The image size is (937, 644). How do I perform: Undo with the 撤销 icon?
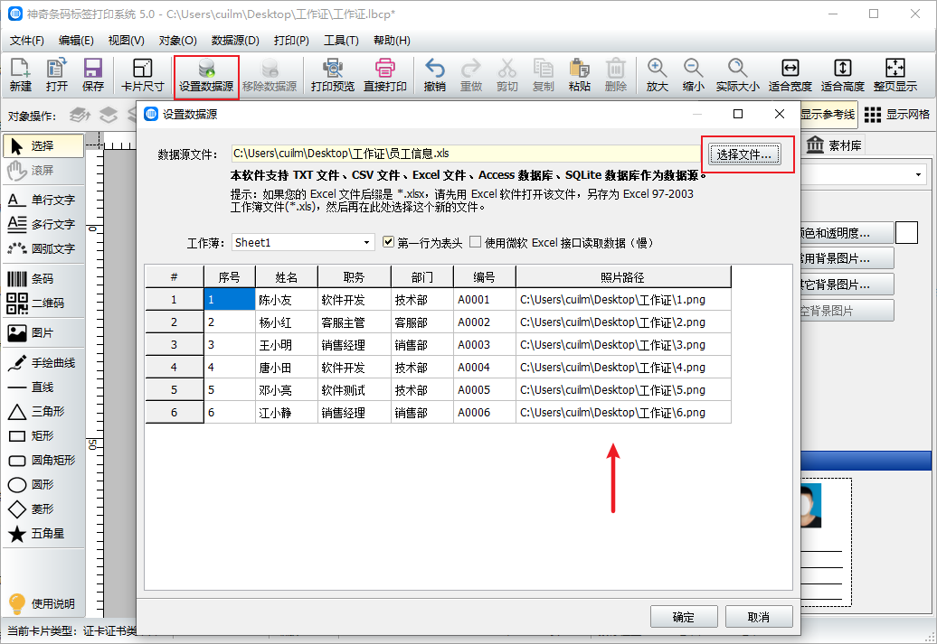(434, 75)
